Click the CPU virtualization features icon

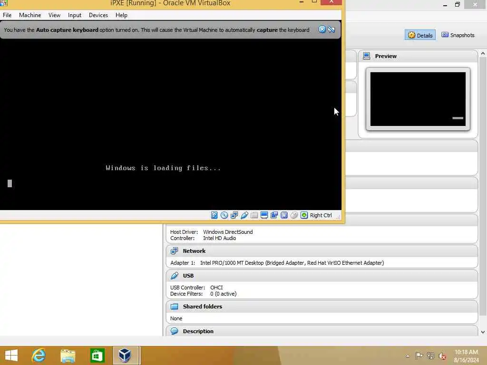coord(284,215)
